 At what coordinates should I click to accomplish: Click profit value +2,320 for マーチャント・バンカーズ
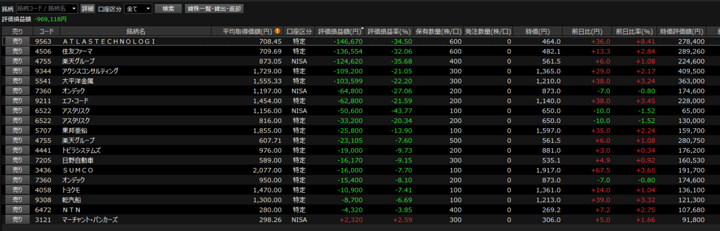click(x=350, y=220)
